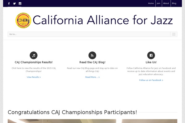The width and height of the screenshot is (185, 123).
Task: Click the music note circle icon
Action: (x=34, y=55)
